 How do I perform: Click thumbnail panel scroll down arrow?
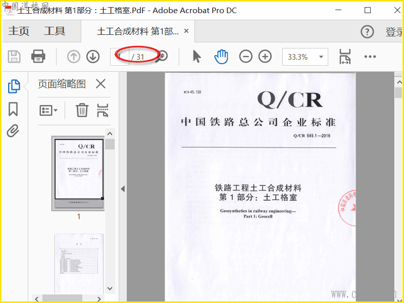[x=110, y=288]
